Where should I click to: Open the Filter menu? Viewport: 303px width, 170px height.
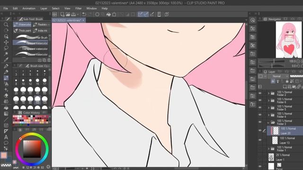coord(79,8)
